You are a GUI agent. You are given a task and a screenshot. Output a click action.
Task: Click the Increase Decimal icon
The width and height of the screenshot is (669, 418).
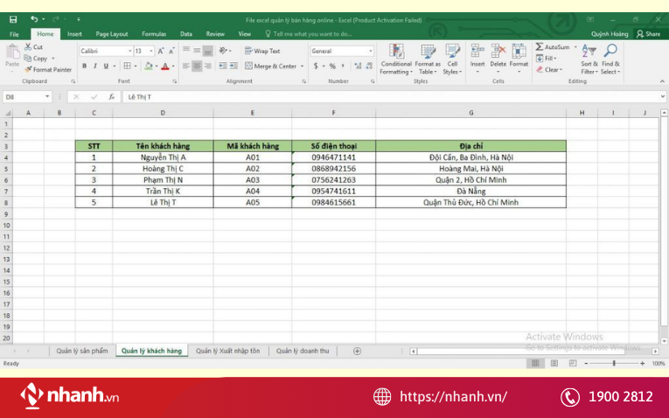358,66
